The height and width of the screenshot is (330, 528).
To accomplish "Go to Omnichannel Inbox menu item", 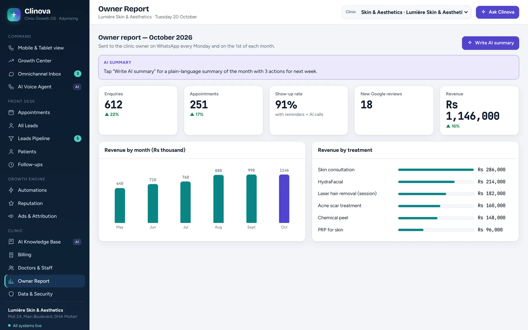I will click(x=45, y=74).
